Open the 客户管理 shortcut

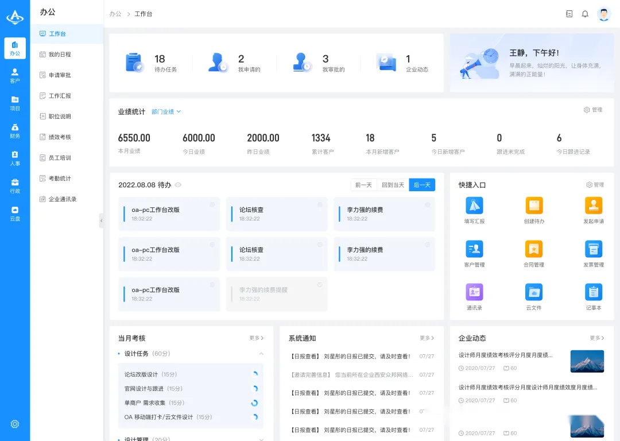click(x=474, y=249)
